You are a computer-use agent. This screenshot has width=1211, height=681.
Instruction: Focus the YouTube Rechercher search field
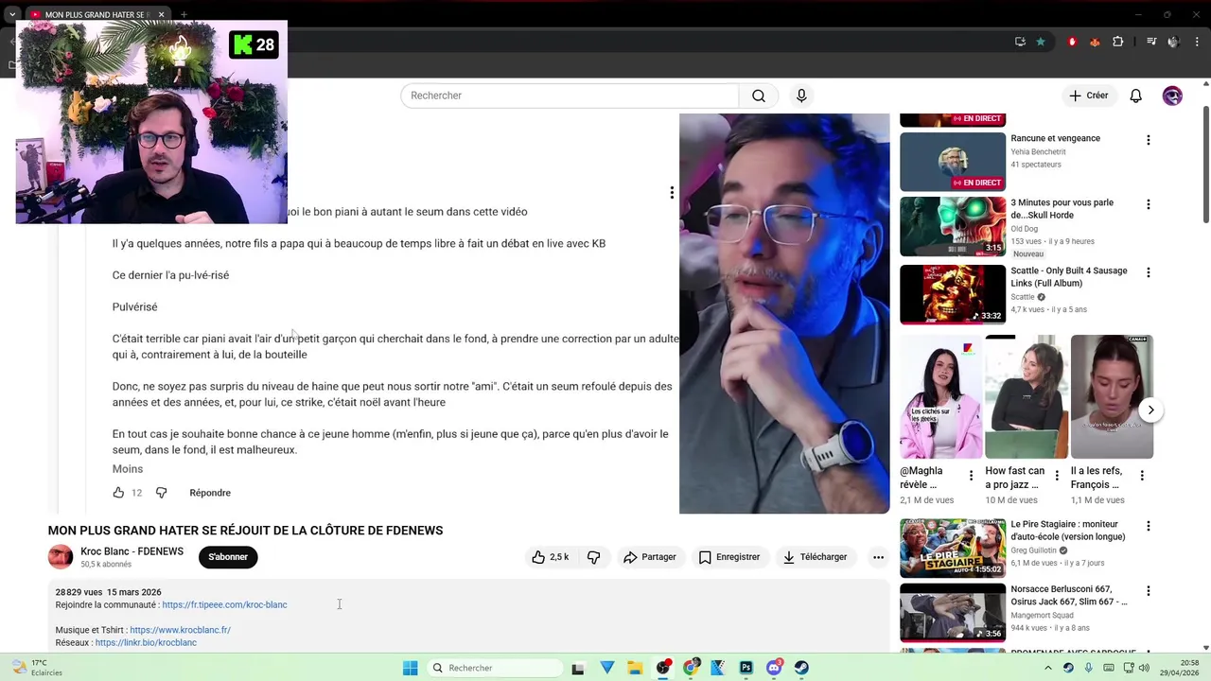coord(570,96)
